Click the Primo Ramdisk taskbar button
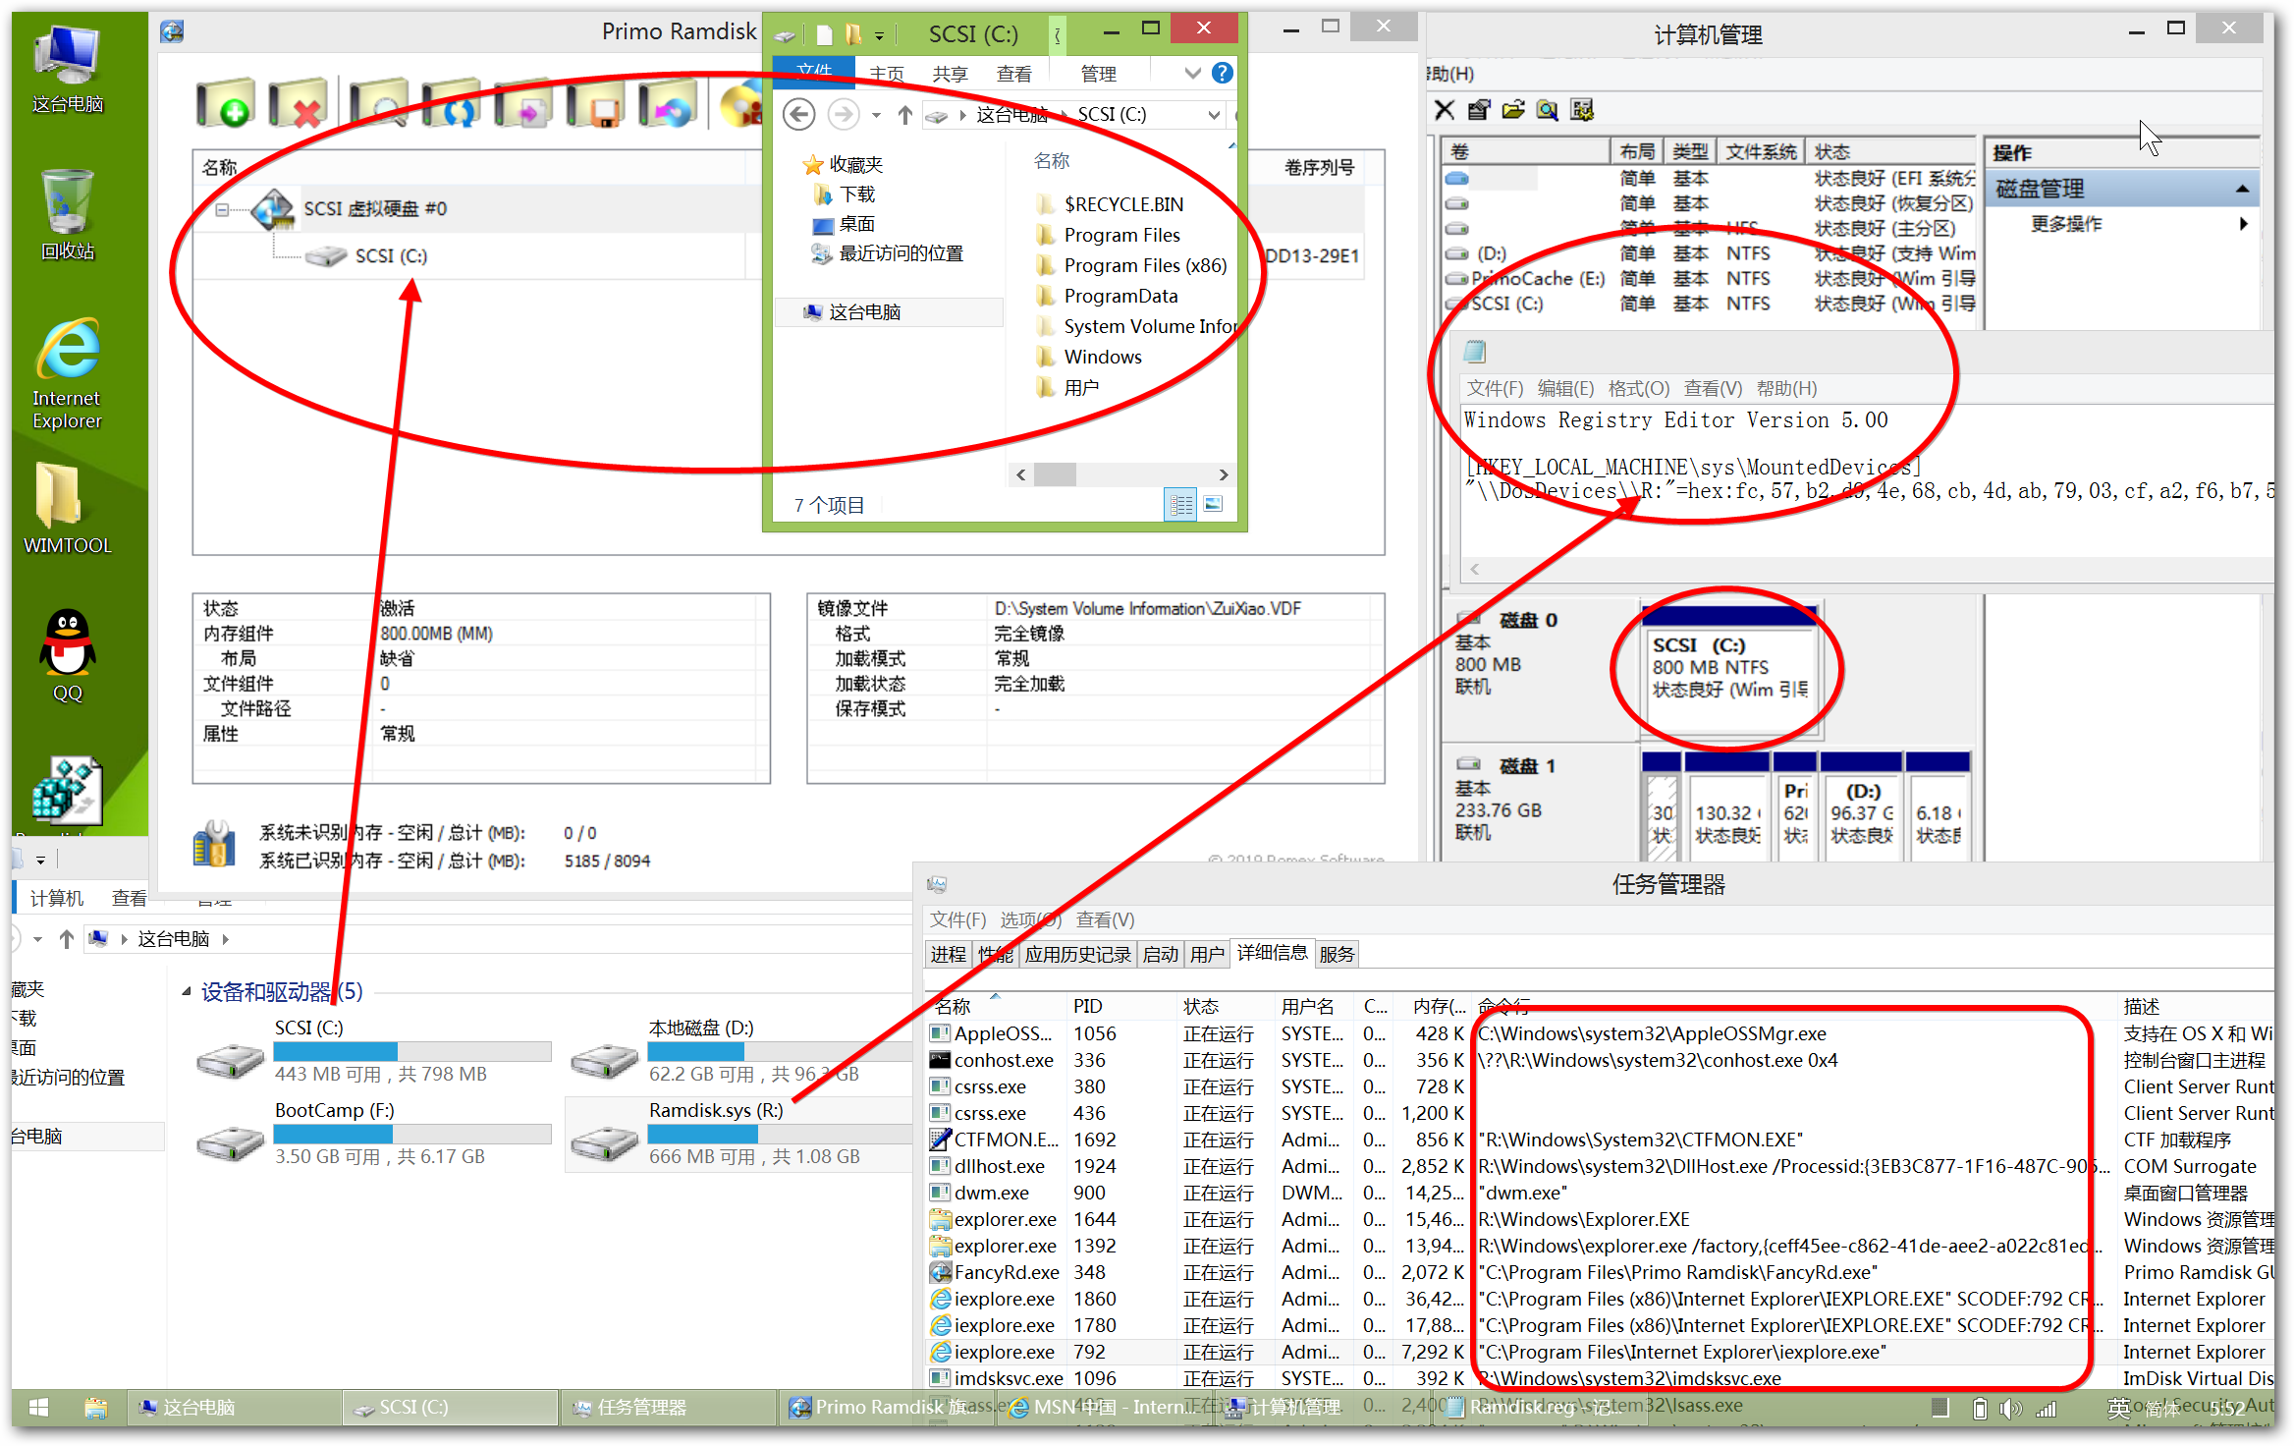This screenshot has height=1446, width=2294. click(886, 1407)
